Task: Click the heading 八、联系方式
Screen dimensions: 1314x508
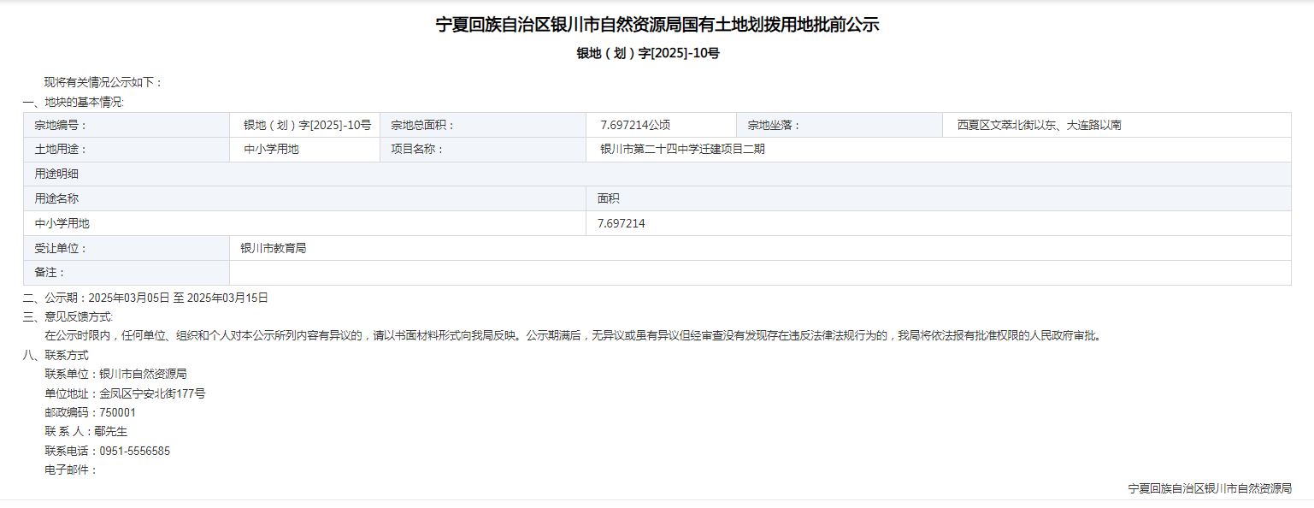Action: point(56,355)
